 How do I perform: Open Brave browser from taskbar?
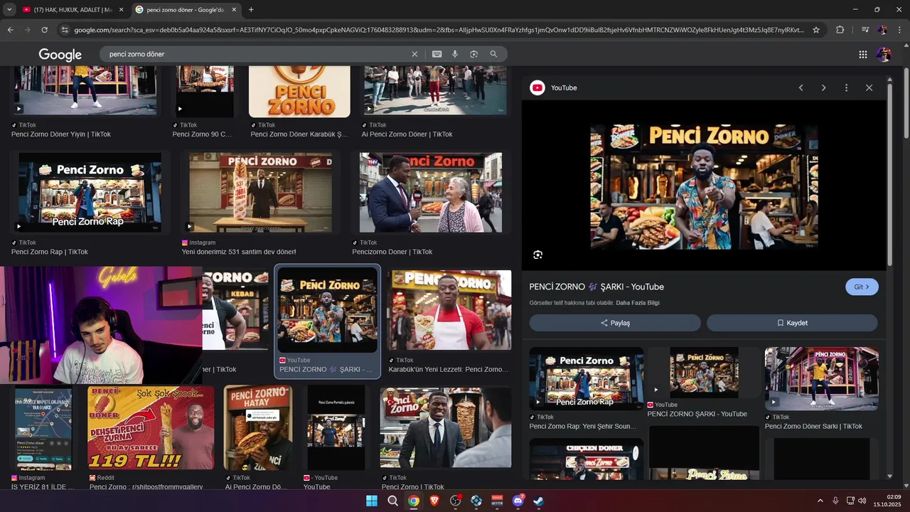434,501
